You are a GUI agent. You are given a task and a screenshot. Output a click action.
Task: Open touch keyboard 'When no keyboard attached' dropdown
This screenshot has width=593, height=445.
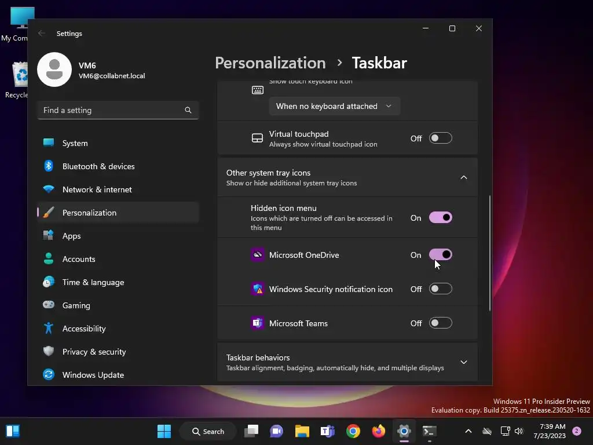tap(334, 107)
